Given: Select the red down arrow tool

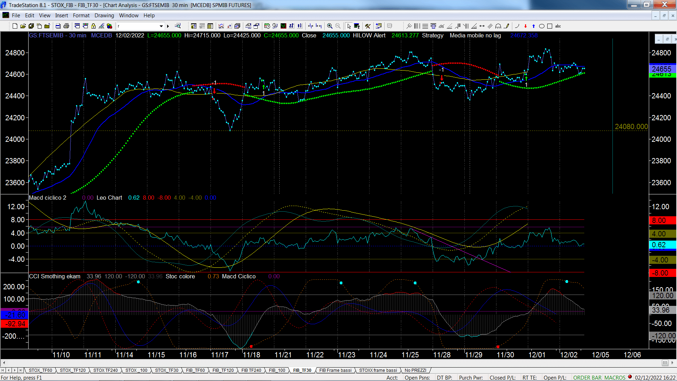Looking at the screenshot, I should pyautogui.click(x=525, y=26).
